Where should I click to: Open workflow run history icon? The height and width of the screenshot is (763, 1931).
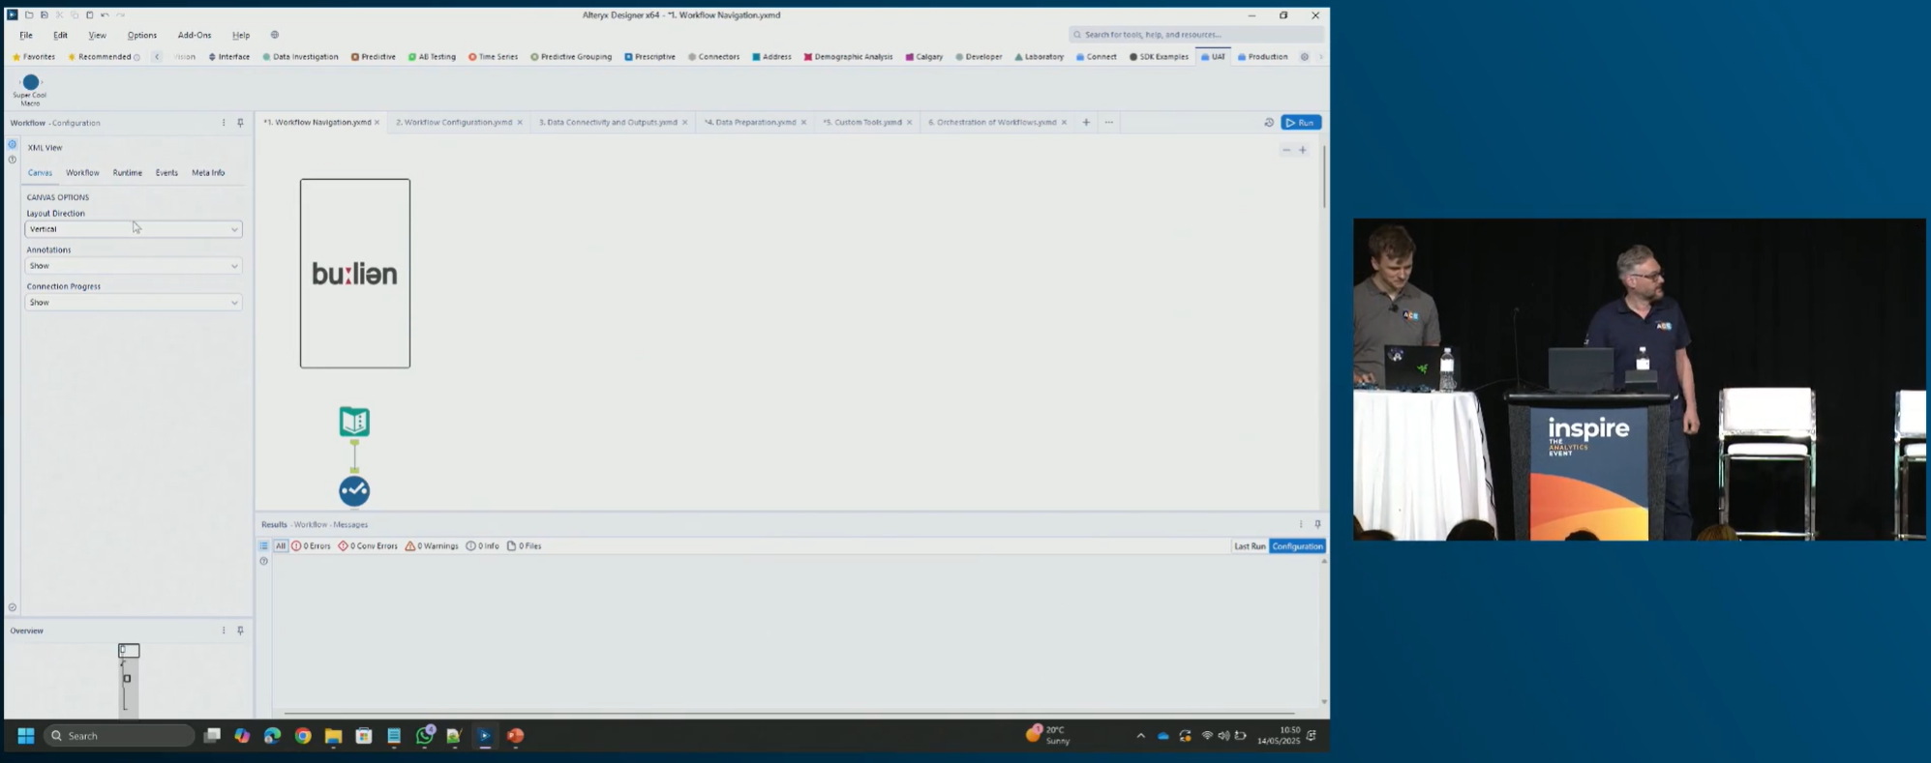[x=1269, y=123]
